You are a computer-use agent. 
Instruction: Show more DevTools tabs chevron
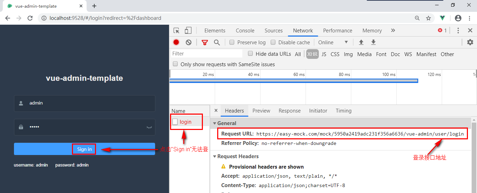click(x=393, y=30)
